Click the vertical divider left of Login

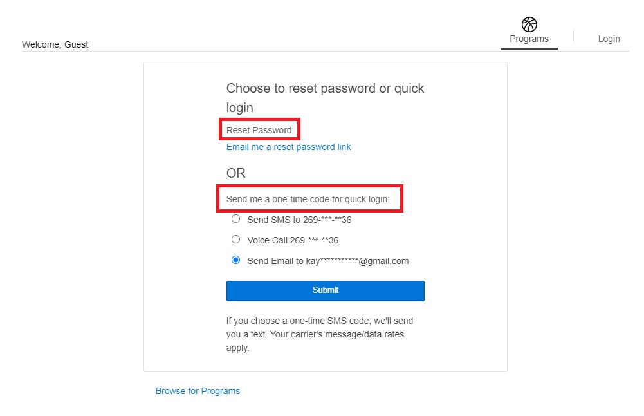(573, 35)
